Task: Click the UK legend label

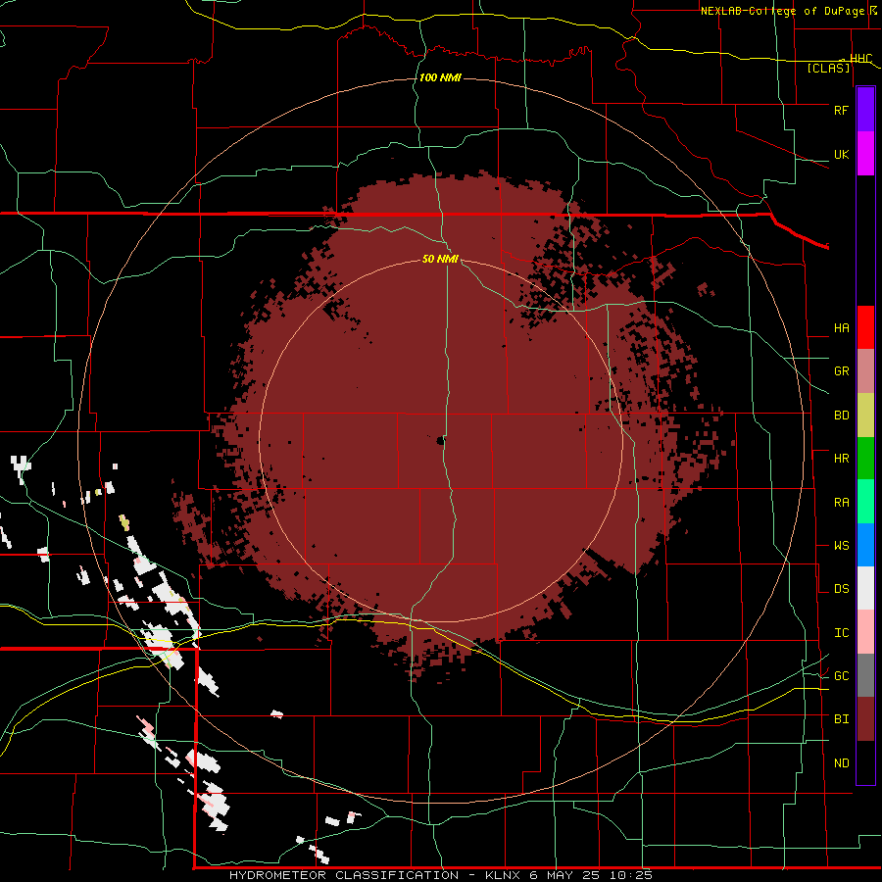Action: pyautogui.click(x=841, y=155)
